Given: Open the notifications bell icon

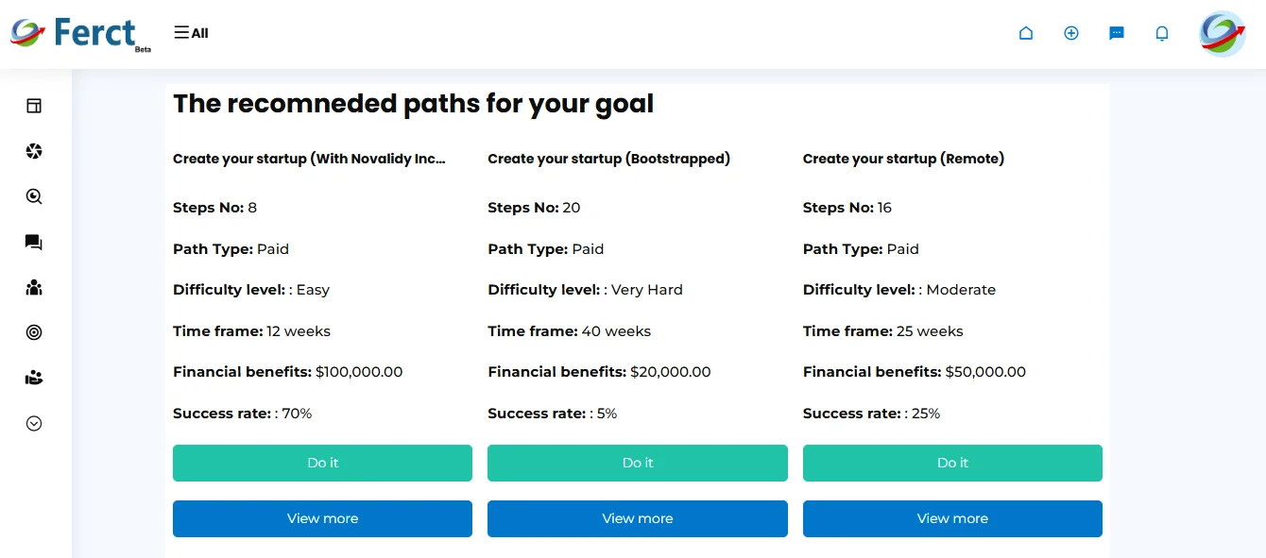Looking at the screenshot, I should (x=1162, y=33).
